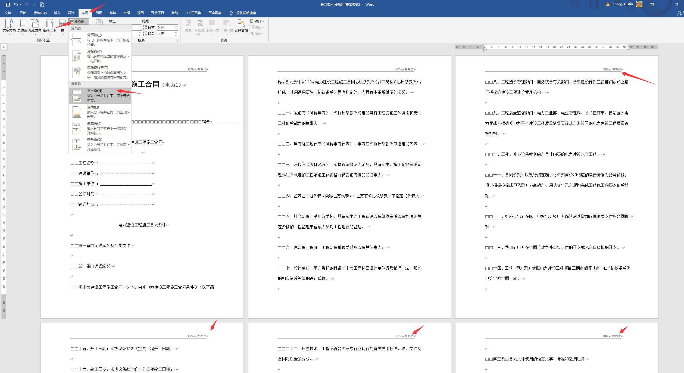
Task: Click the 环绕文字 wrap text icon
Action: click(x=199, y=27)
